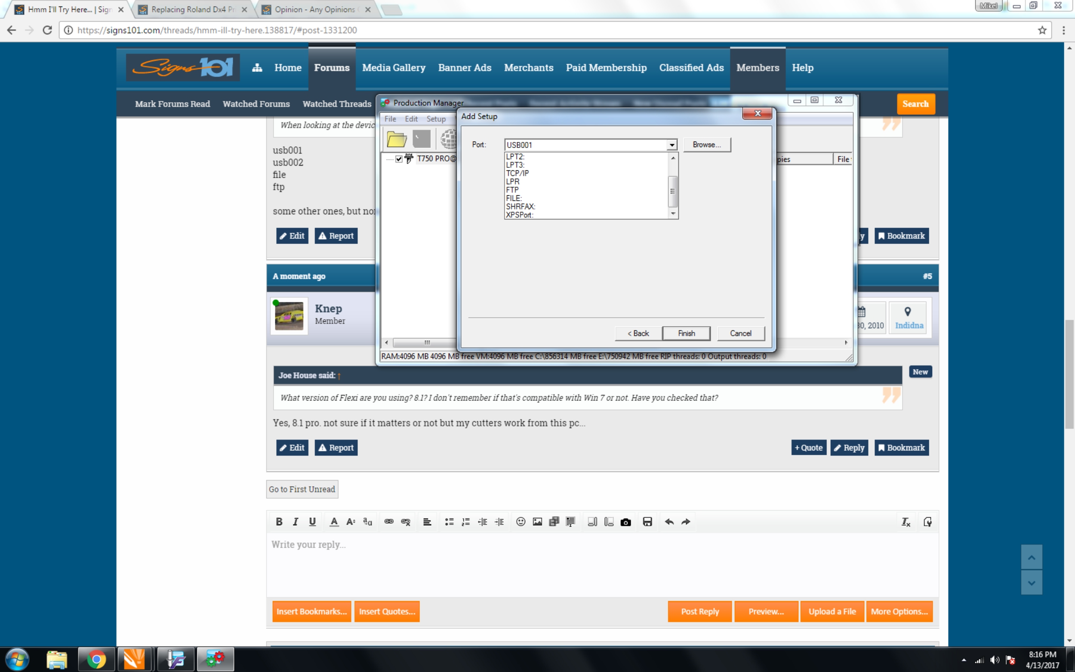The width and height of the screenshot is (1075, 672).
Task: Open the File menu in Production Manager
Action: (x=390, y=119)
